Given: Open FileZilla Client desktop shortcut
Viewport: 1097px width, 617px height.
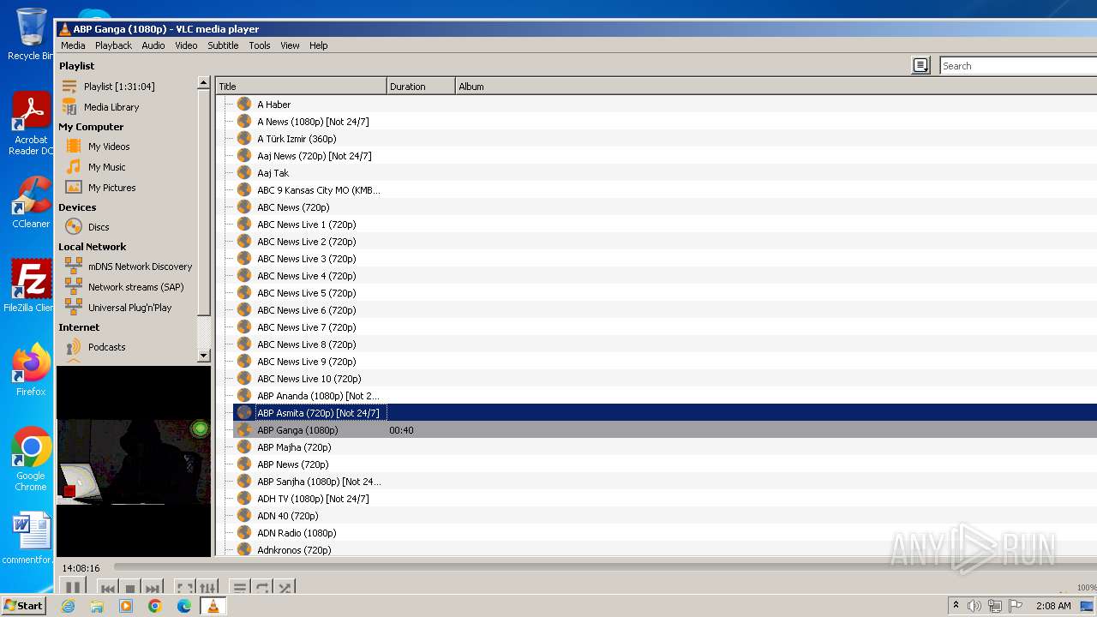Looking at the screenshot, I should tap(31, 286).
